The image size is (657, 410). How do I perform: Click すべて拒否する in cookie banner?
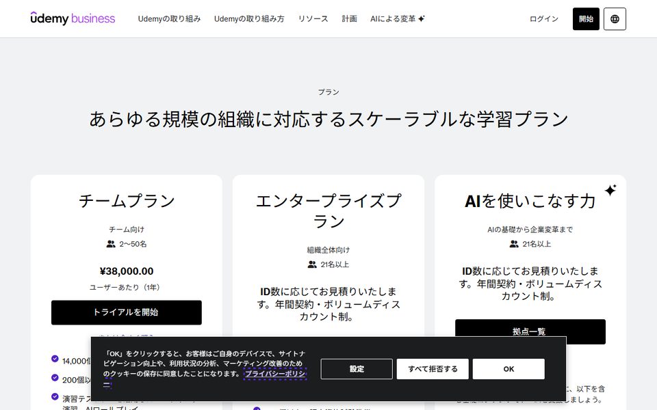click(433, 369)
